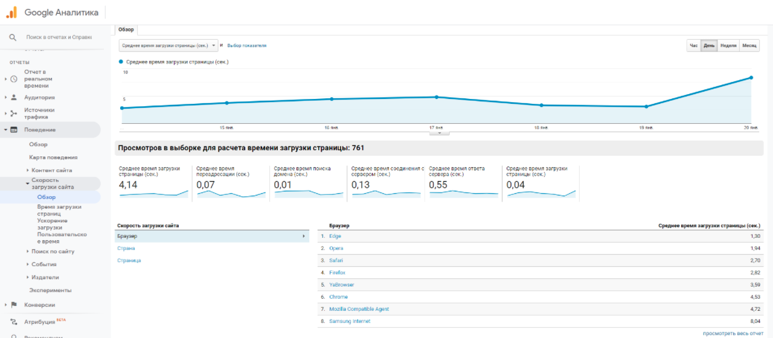Click the search magnifier icon in sidebar
This screenshot has width=773, height=338.
(x=13, y=37)
